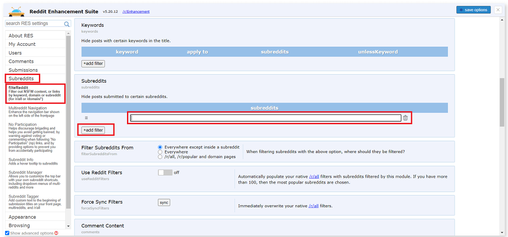The width and height of the screenshot is (508, 237).
Task: Choose /r/all, /r/popular and domain pages
Action: pyautogui.click(x=160, y=157)
